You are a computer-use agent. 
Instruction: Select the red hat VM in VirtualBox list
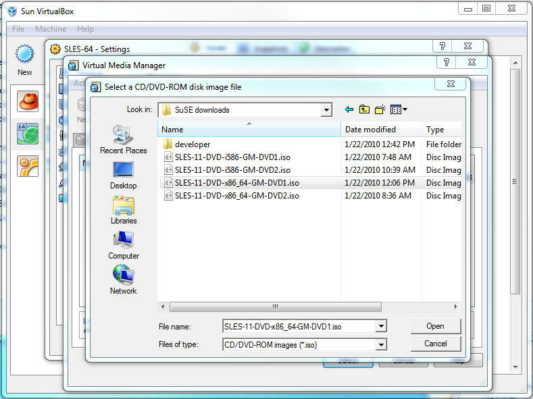pos(28,101)
